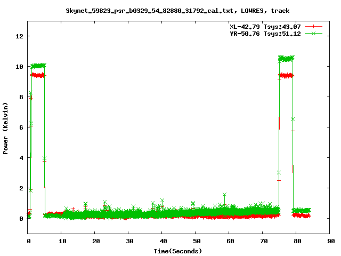Click the red cal plateau near 3 seconds

(x=38, y=75)
